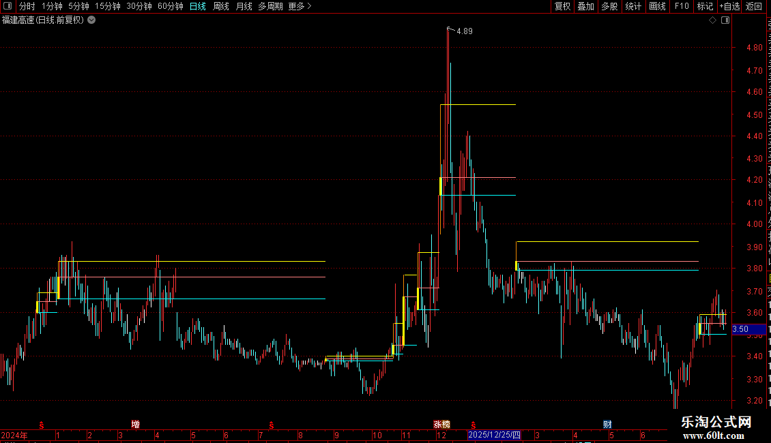Click the 2024年 year label

click(x=14, y=435)
